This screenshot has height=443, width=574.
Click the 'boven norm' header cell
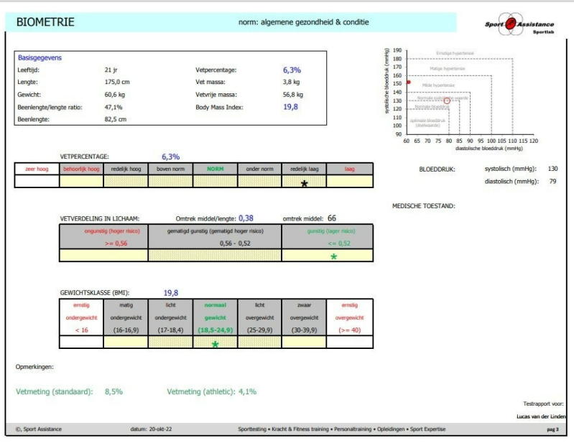click(170, 169)
